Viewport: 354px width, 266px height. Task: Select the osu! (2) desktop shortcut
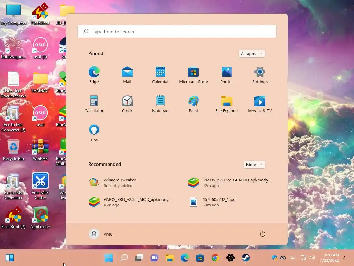click(40, 48)
